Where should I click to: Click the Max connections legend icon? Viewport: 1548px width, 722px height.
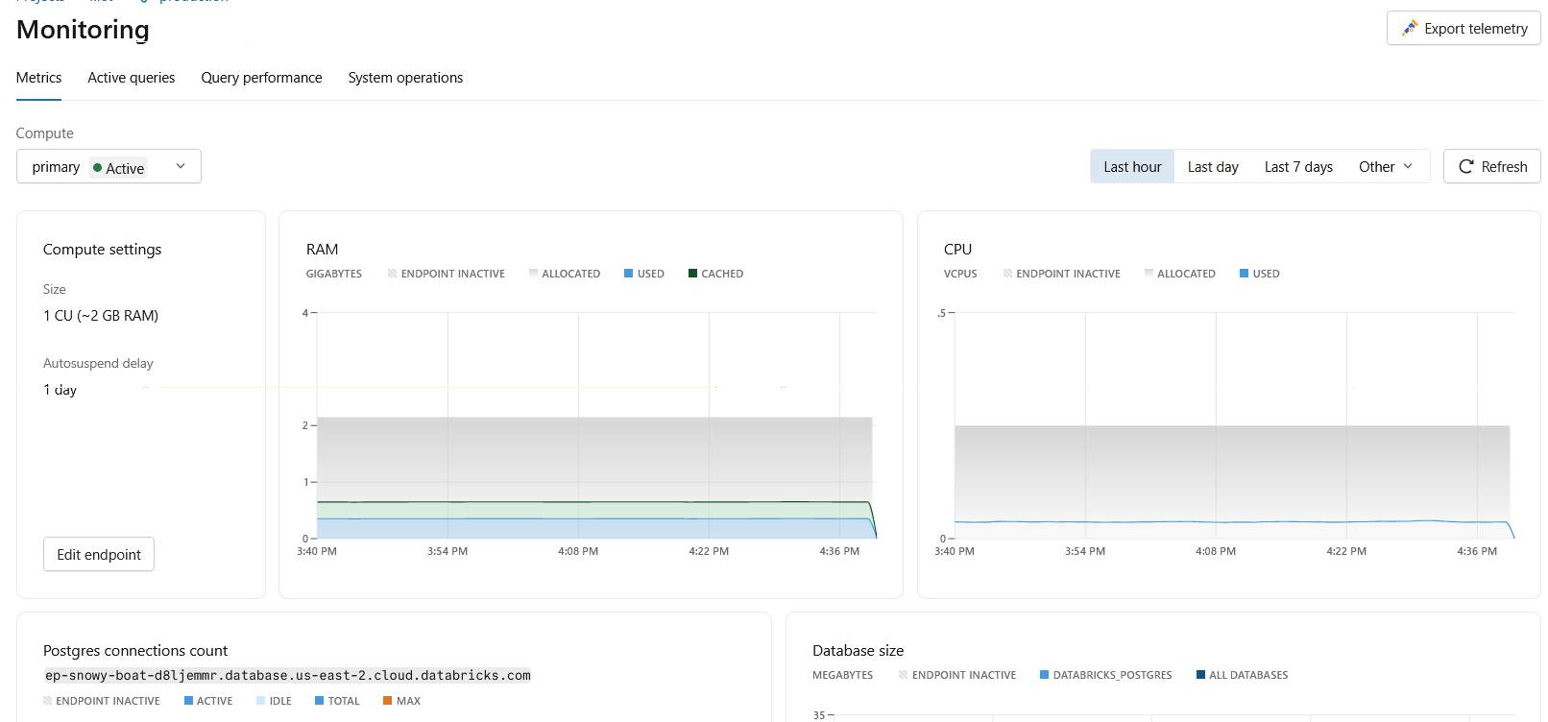387,701
